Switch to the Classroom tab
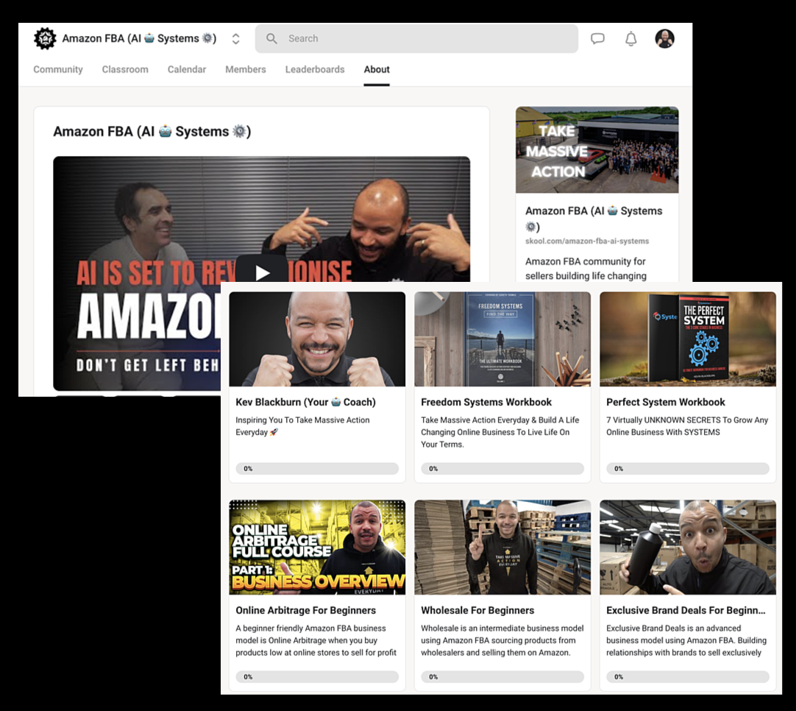 (125, 70)
